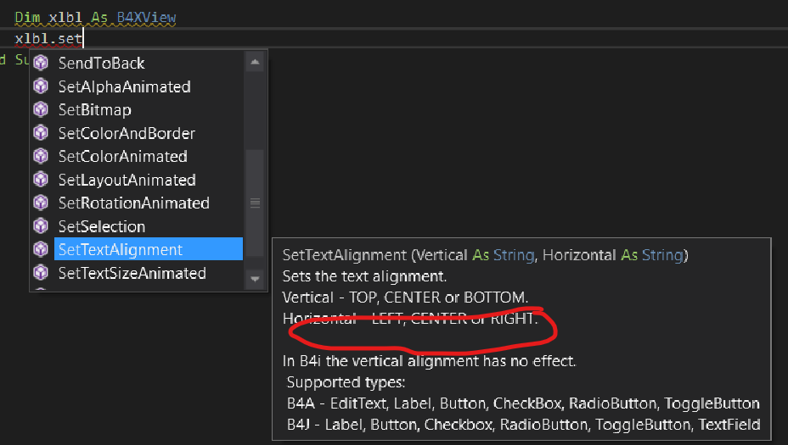This screenshot has width=788, height=445.
Task: Click the autocomplete scrollbar thumb grip
Action: 255,203
